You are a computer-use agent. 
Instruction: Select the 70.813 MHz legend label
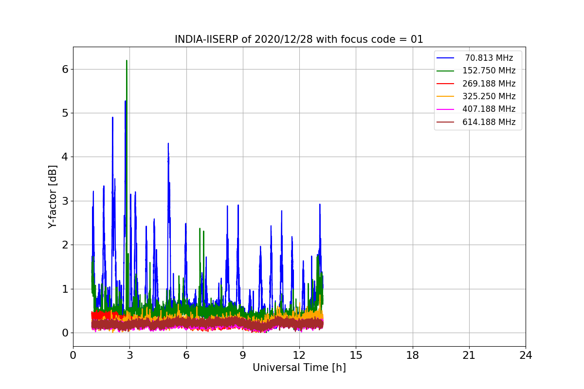pos(489,58)
